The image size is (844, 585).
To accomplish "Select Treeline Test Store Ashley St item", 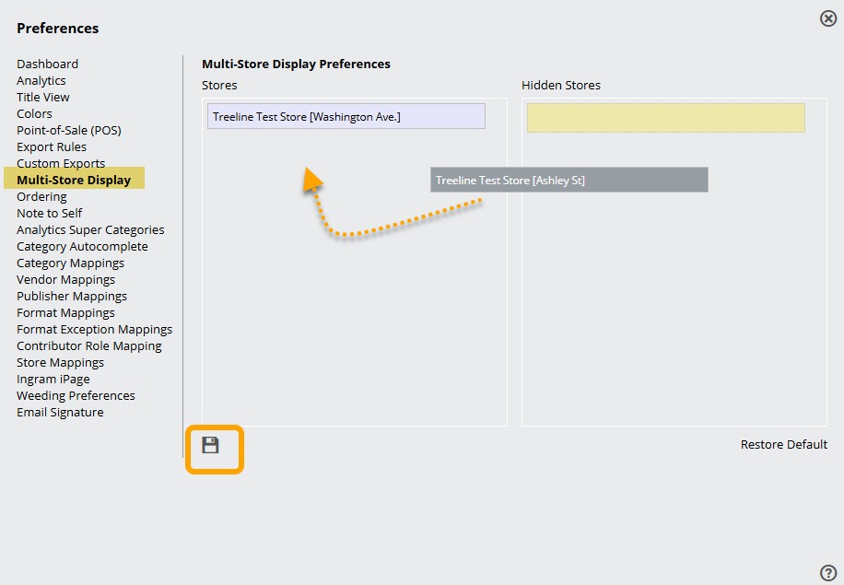I will pos(569,180).
